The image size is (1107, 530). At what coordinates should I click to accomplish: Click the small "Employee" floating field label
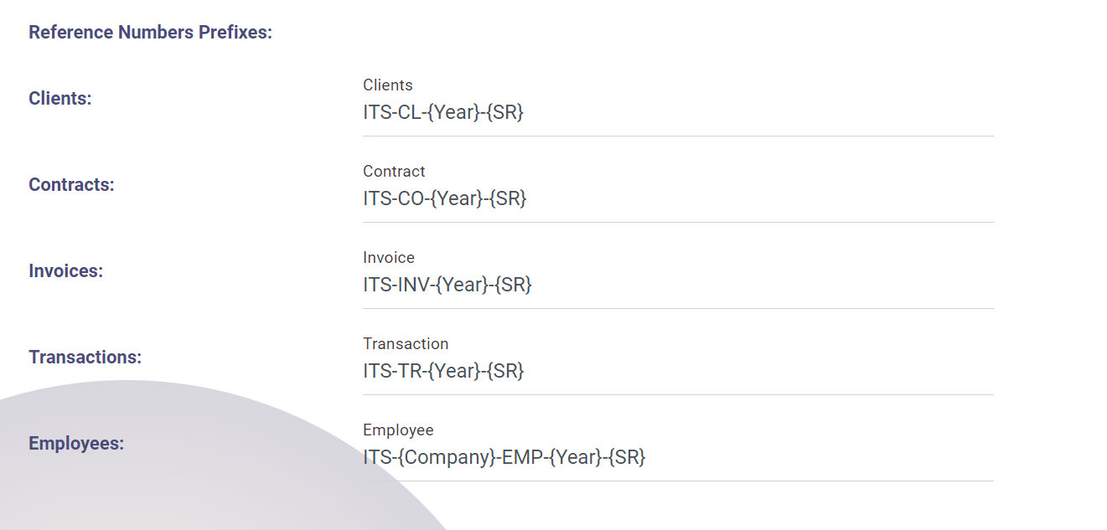[398, 430]
